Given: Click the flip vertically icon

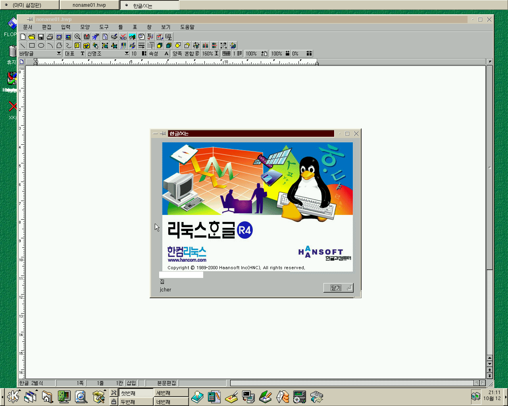Looking at the screenshot, I should pos(214,45).
